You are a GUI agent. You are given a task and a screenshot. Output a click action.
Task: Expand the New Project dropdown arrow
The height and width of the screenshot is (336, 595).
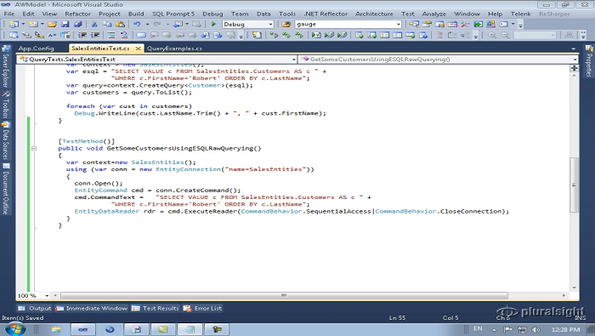(x=23, y=24)
